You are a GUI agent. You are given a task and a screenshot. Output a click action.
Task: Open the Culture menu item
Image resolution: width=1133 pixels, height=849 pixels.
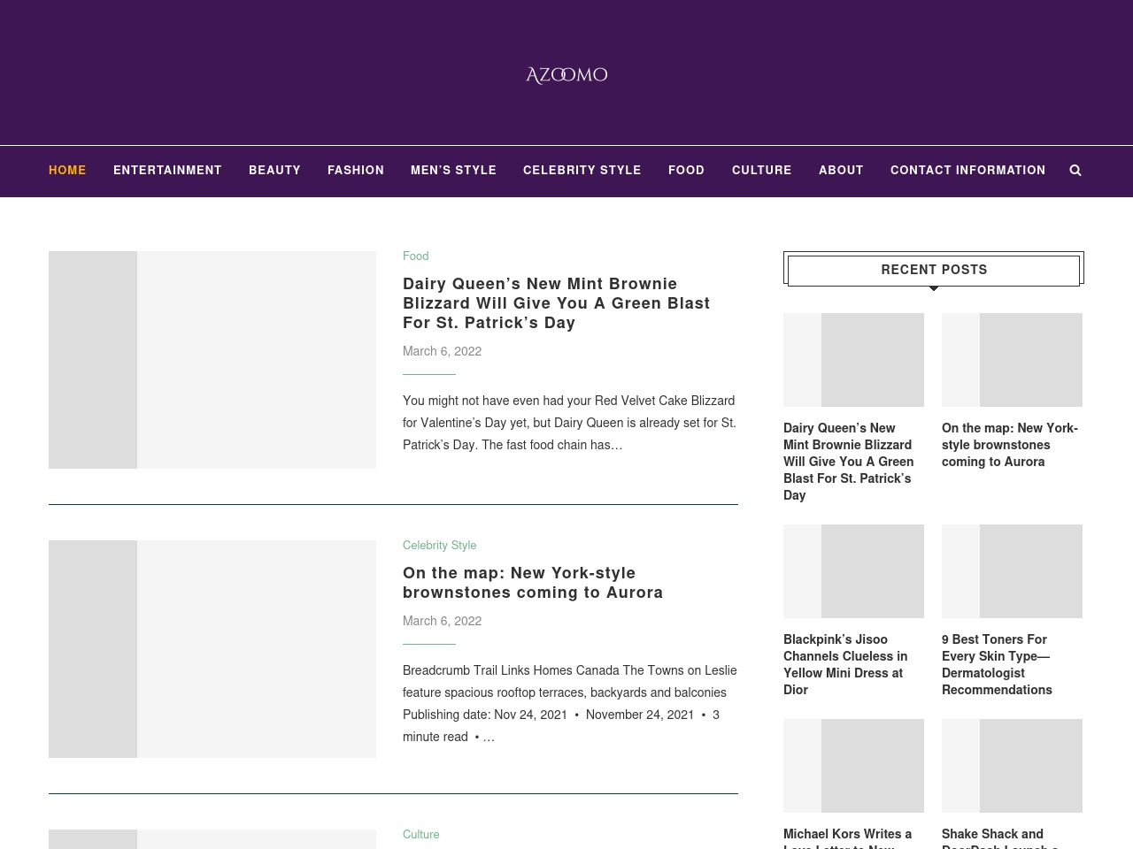(x=762, y=171)
